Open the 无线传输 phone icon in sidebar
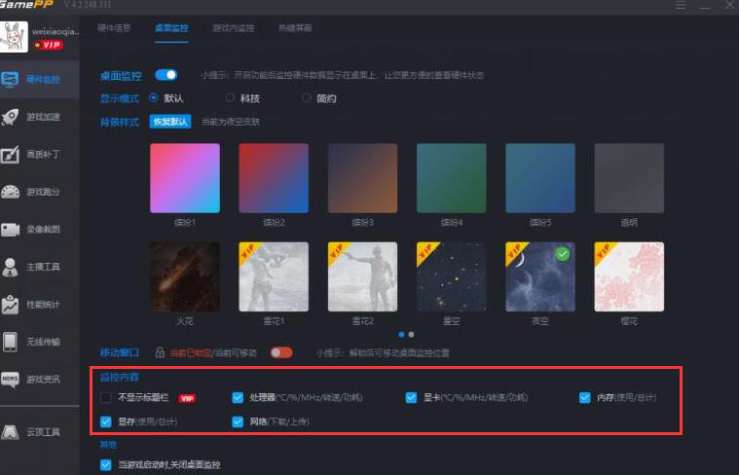 coord(10,342)
